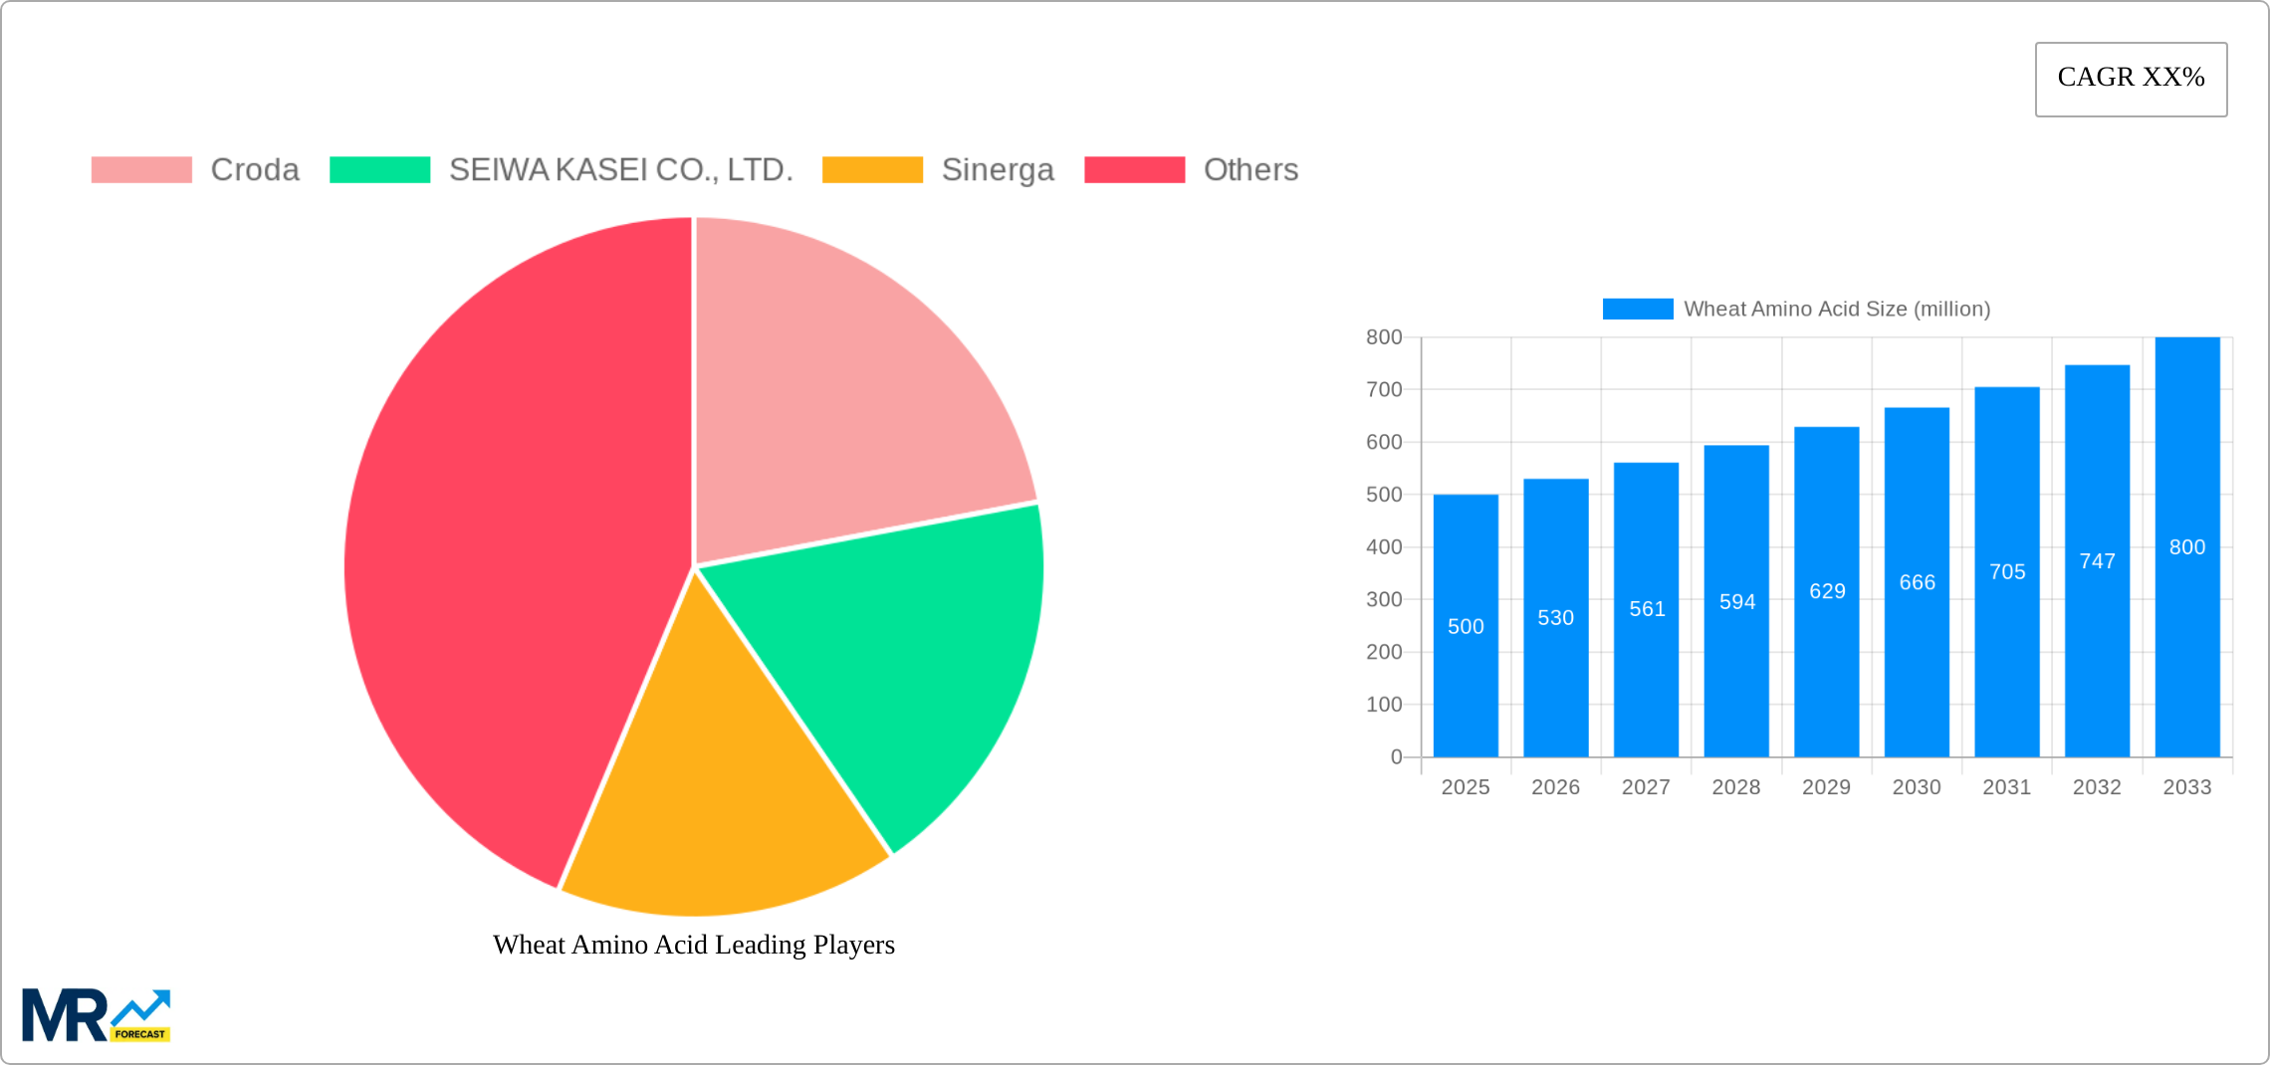Click the Wheat Amino Acid Leading Players title
The height and width of the screenshot is (1065, 2270).
(x=694, y=945)
